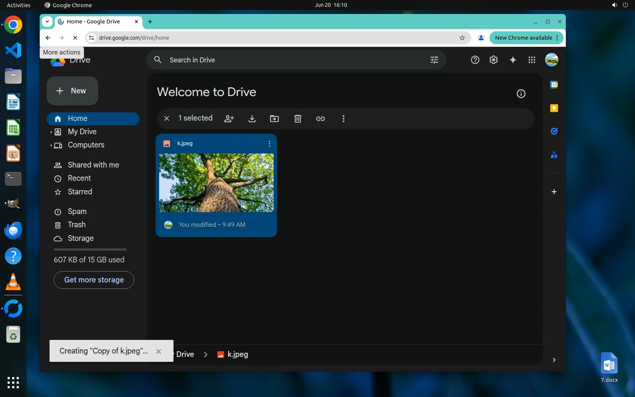The width and height of the screenshot is (635, 397).
Task: Download the selected file
Action: coord(252,119)
